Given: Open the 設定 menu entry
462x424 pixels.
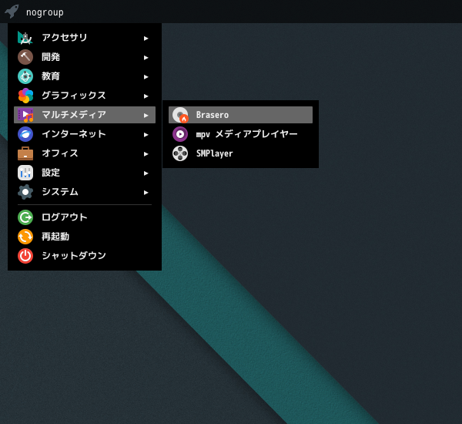Looking at the screenshot, I should pyautogui.click(x=85, y=173).
